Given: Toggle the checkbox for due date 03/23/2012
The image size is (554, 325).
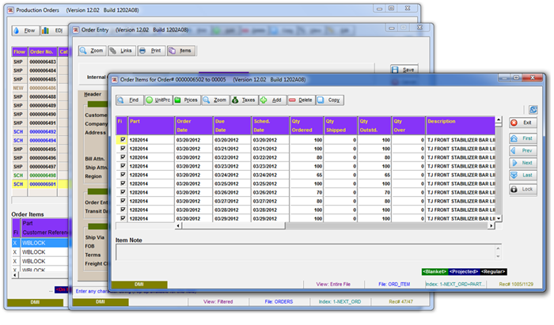Looking at the screenshot, I should coord(123,166).
